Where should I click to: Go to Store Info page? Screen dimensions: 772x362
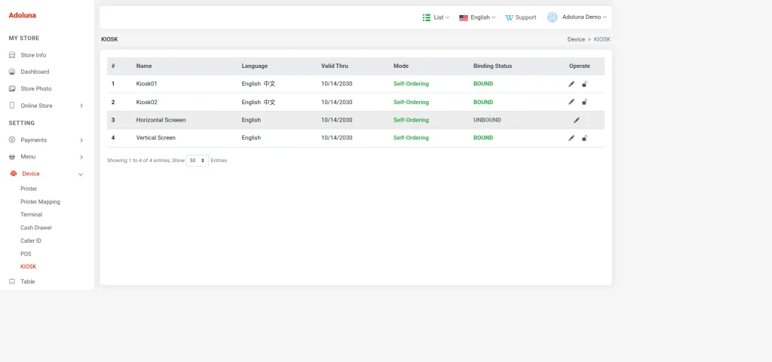(33, 55)
